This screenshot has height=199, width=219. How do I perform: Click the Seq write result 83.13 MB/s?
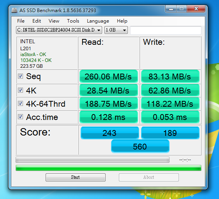[x=170, y=76]
